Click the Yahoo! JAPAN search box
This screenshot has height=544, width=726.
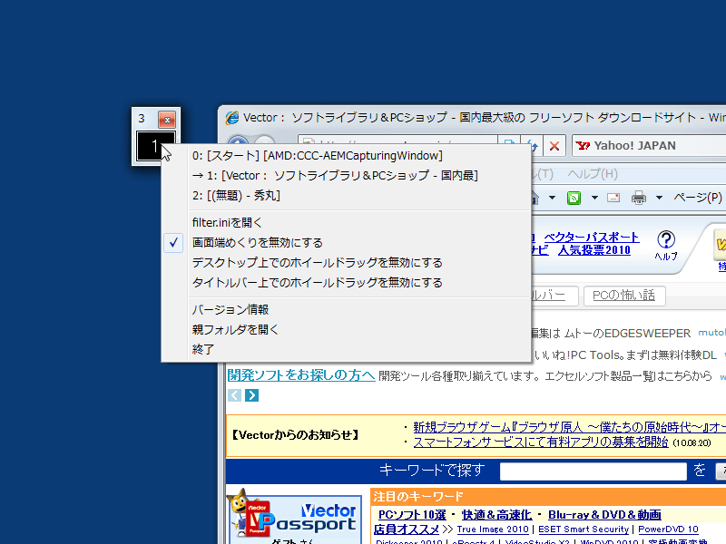click(649, 146)
